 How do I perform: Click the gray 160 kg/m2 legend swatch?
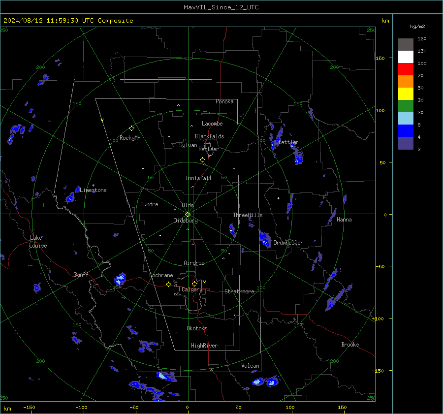point(406,44)
